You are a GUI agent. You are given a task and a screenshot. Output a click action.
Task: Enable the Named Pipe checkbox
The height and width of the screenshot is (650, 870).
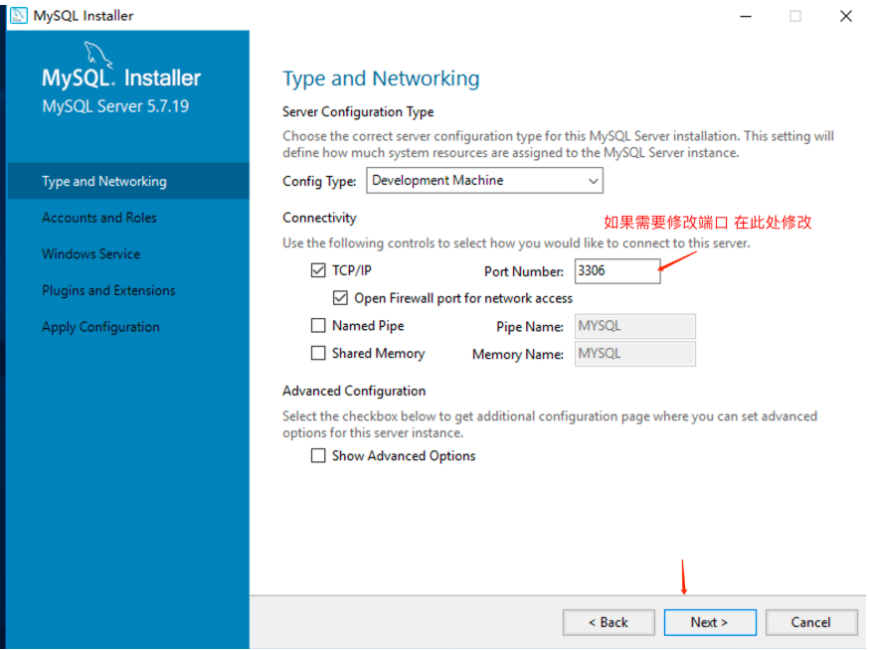(x=318, y=326)
